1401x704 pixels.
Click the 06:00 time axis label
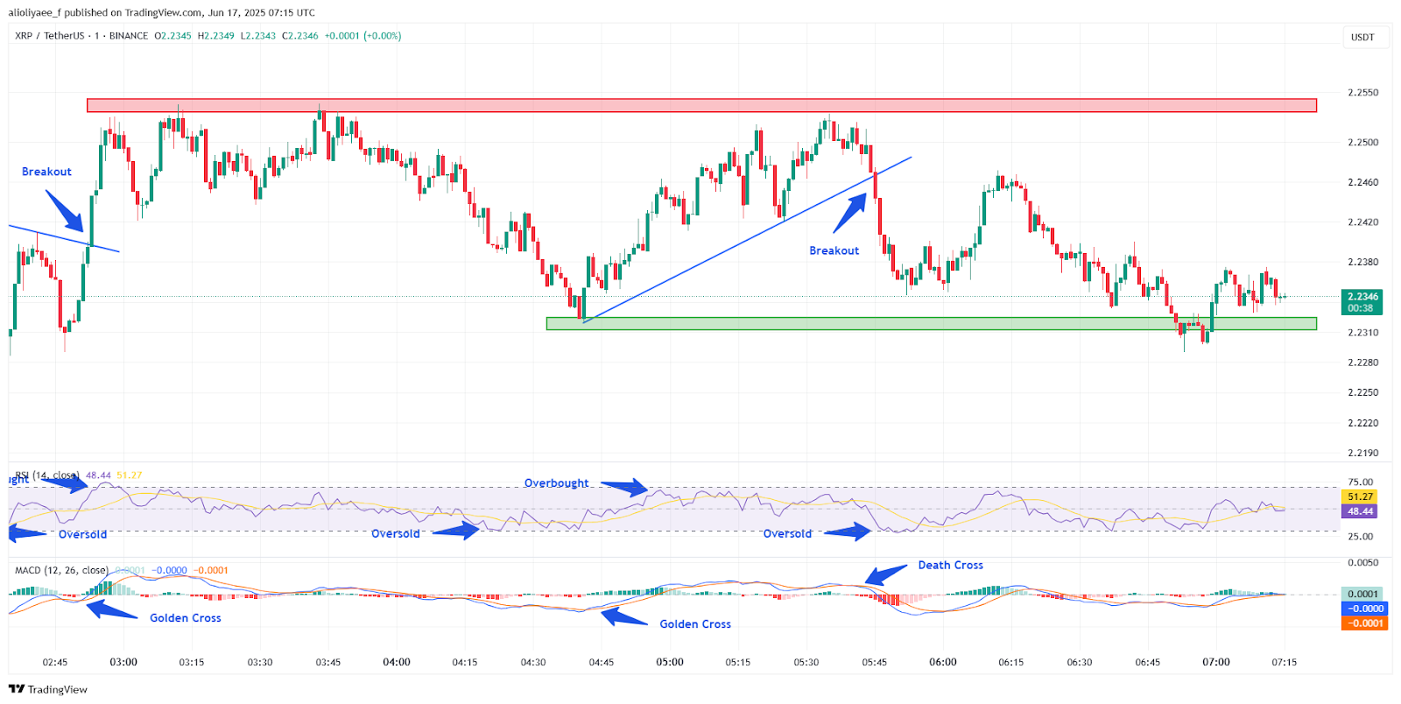(943, 662)
